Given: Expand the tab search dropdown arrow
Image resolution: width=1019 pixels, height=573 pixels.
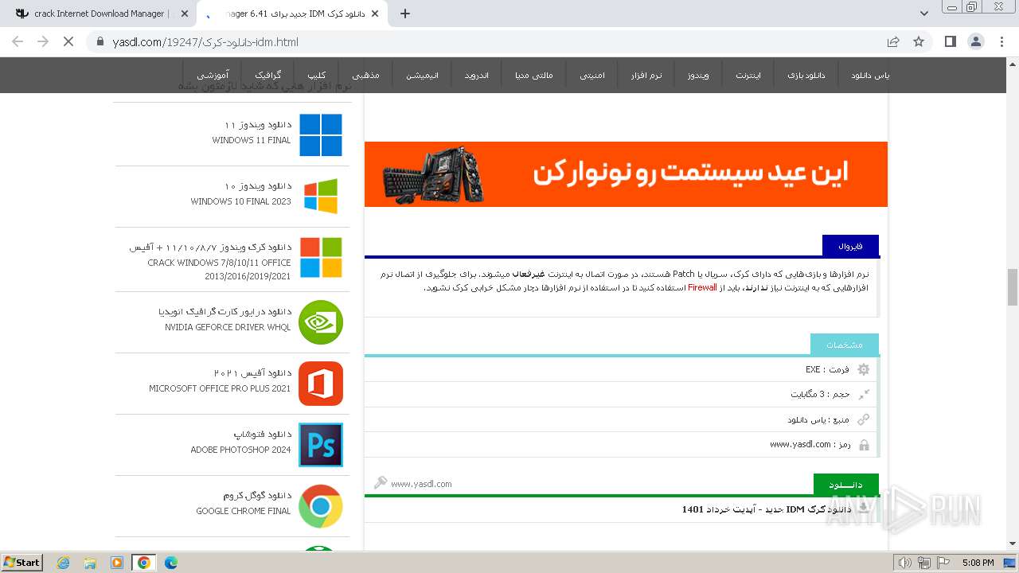Looking at the screenshot, I should [924, 14].
